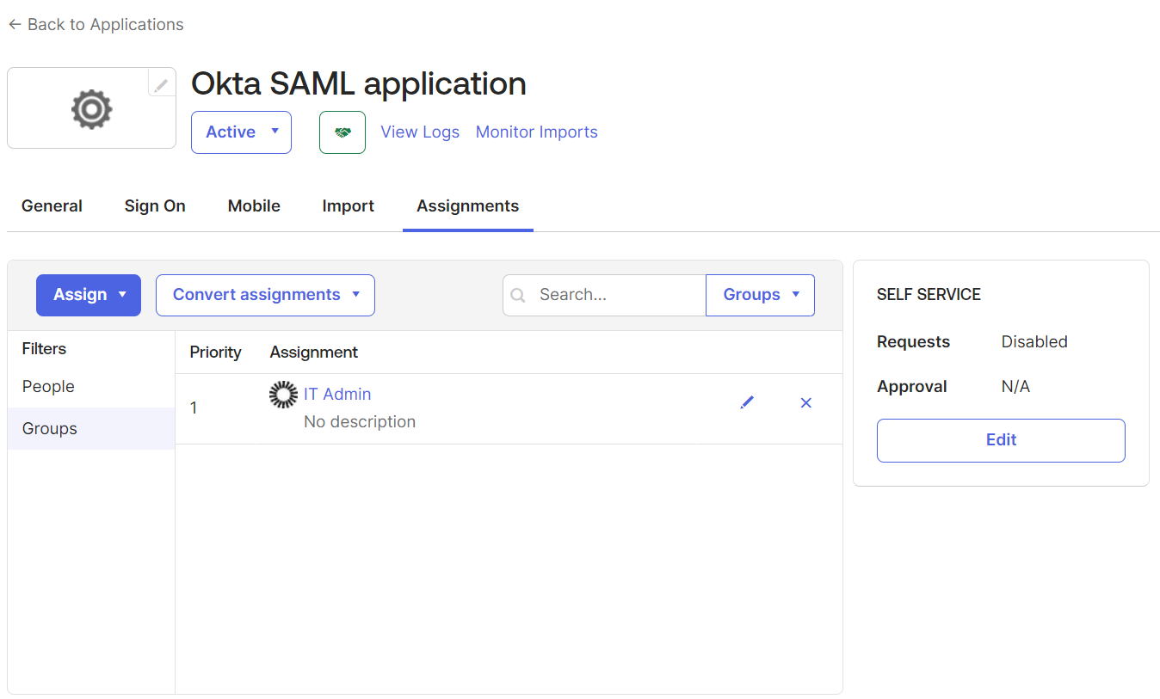Go to the Mobile tab

(254, 206)
